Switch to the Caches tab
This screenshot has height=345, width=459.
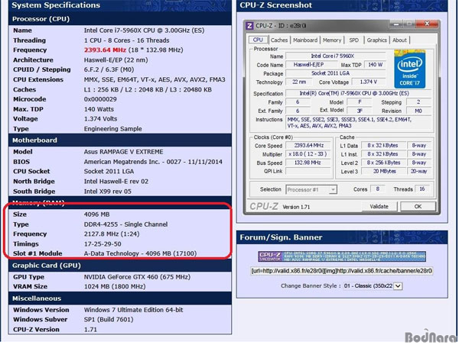tap(279, 40)
